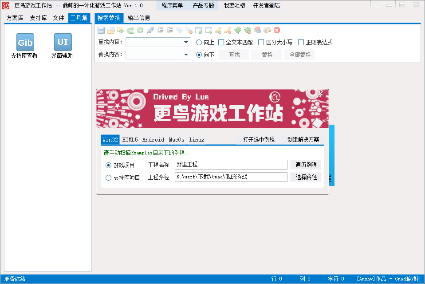Screen dimensions: 425x284
Task: Click the red circle X stop icon
Action: (x=277, y=30)
